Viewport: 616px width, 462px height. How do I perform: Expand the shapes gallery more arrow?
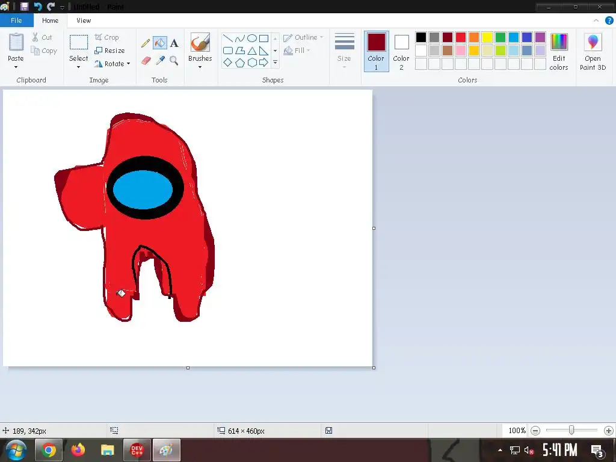pyautogui.click(x=276, y=63)
